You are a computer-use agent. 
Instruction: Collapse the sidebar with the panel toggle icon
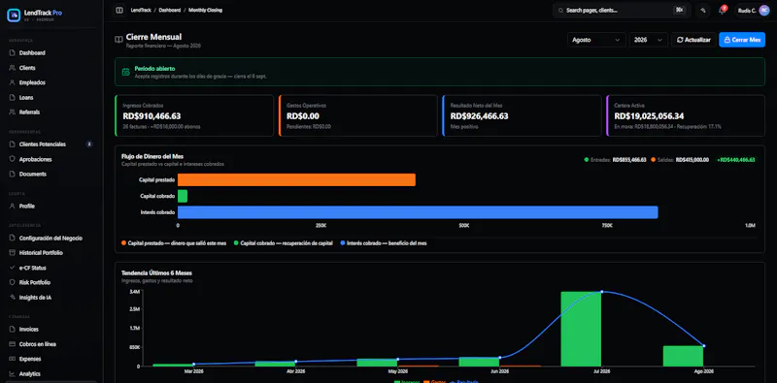pyautogui.click(x=118, y=10)
